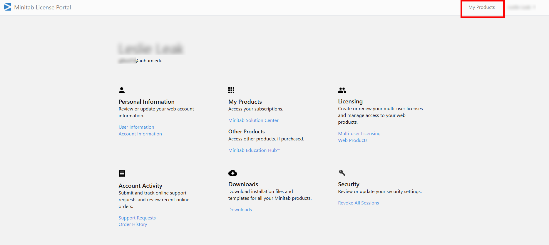Click the Licensing people icon
The width and height of the screenshot is (549, 245).
click(x=342, y=90)
